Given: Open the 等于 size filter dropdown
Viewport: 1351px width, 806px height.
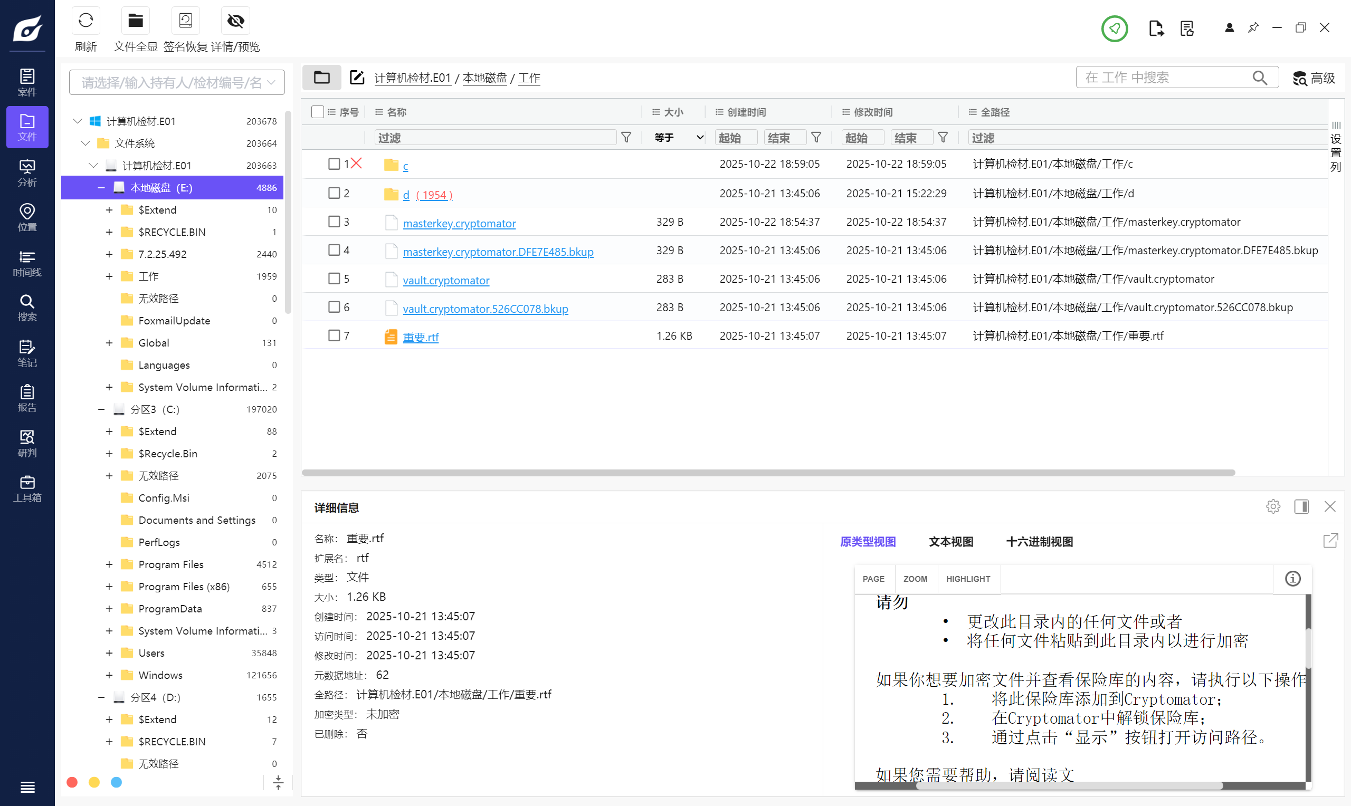Looking at the screenshot, I should [x=678, y=138].
